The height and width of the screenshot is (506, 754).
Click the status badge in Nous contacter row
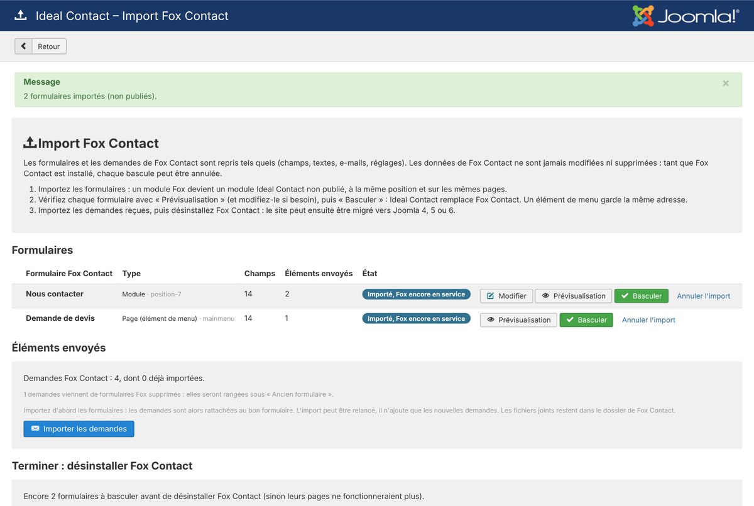[x=416, y=294]
